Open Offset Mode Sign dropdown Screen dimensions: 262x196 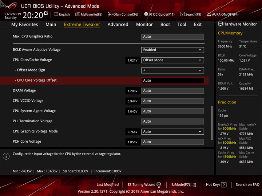(172, 70)
